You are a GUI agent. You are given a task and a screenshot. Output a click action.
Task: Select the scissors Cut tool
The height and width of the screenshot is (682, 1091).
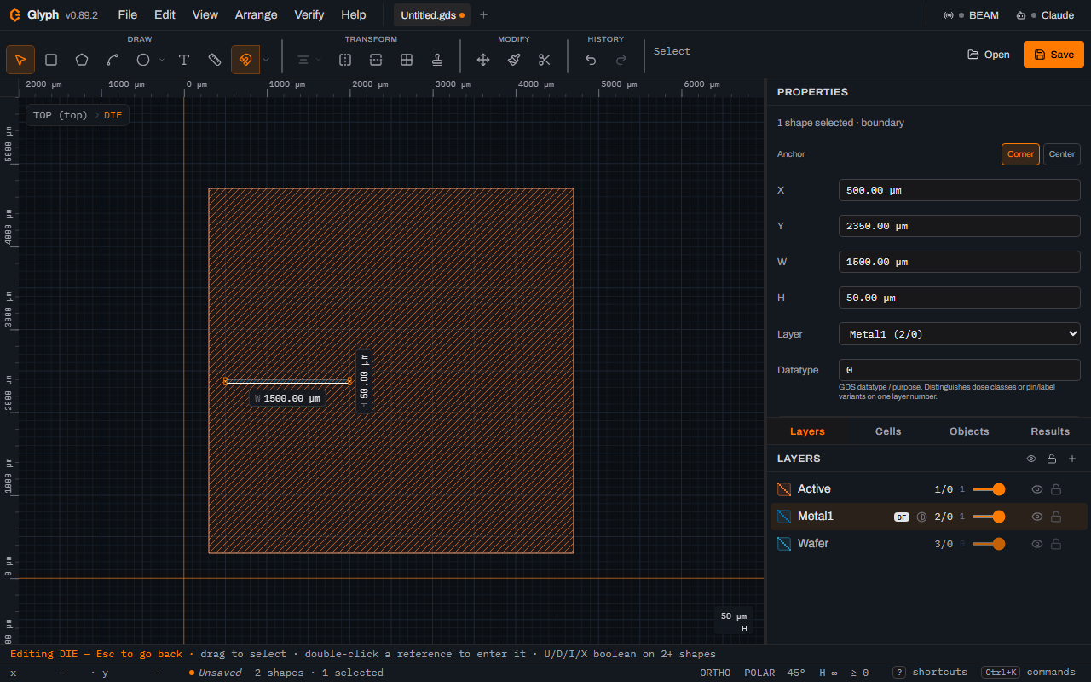pyautogui.click(x=545, y=60)
